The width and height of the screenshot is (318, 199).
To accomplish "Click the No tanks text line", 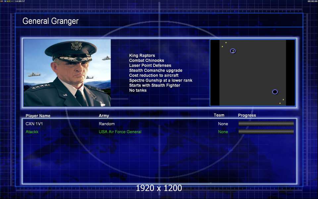I will [138, 90].
